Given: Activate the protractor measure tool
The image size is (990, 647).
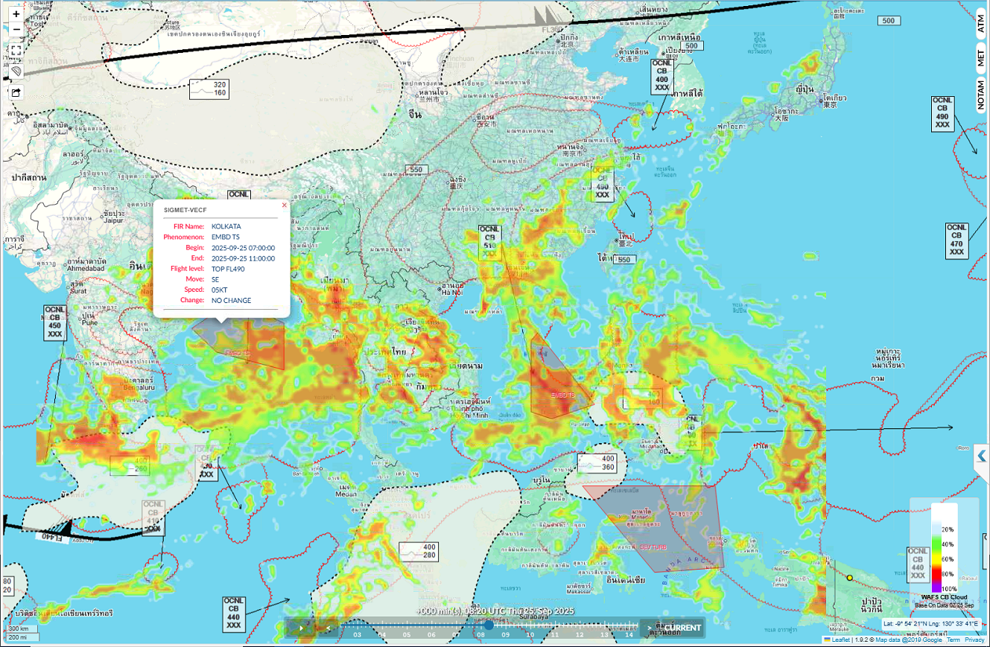Looking at the screenshot, I should pyautogui.click(x=16, y=71).
